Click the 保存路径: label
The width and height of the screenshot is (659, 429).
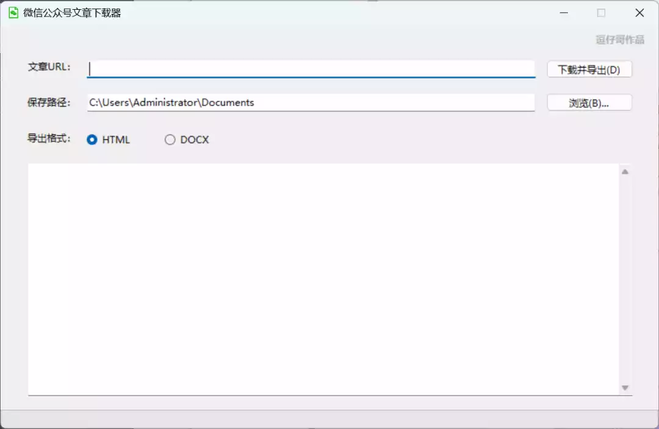click(x=49, y=102)
